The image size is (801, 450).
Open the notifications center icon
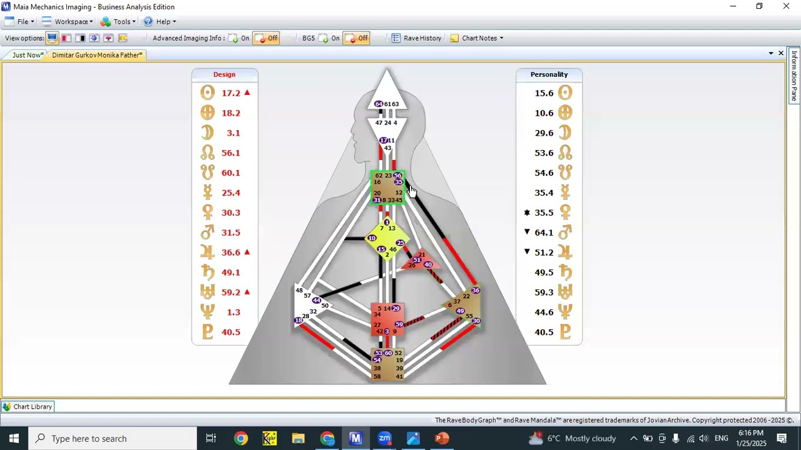tap(782, 438)
